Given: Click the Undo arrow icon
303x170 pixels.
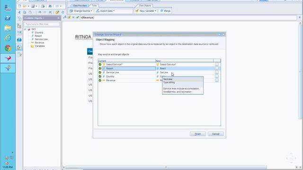Looking at the screenshot, I should pos(40,12).
